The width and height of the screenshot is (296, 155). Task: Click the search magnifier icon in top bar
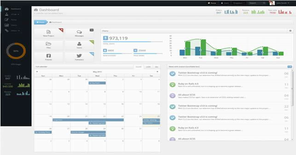pos(264,3)
